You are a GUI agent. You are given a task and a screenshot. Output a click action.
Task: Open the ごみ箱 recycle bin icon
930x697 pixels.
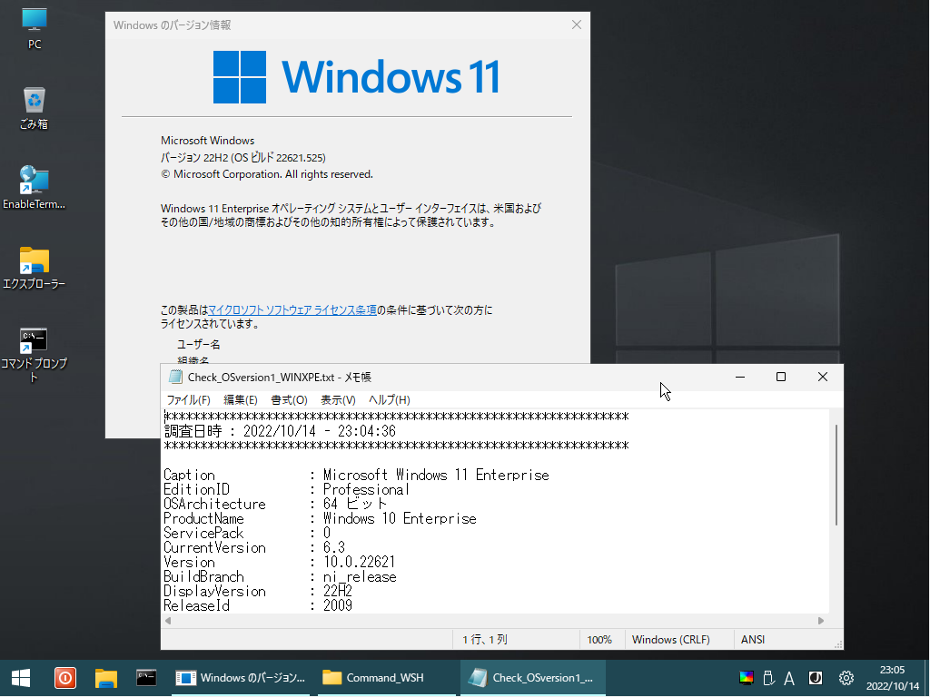click(35, 108)
